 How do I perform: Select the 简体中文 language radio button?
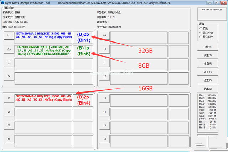pos(201,32)
